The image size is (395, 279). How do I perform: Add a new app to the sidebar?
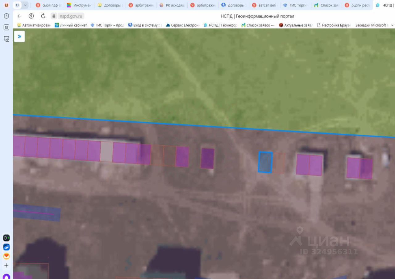6,265
